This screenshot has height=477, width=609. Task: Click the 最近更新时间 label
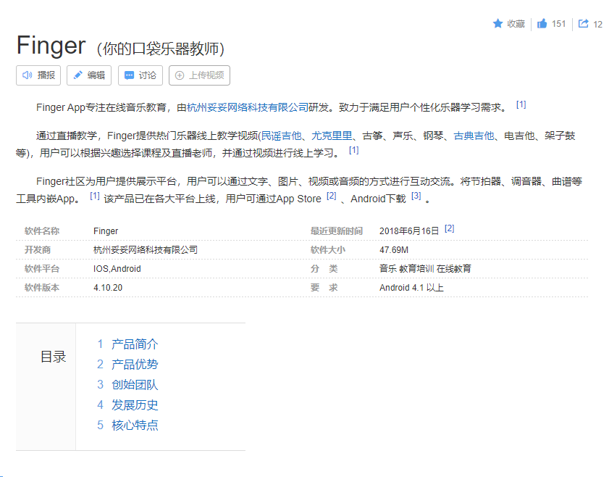click(337, 231)
